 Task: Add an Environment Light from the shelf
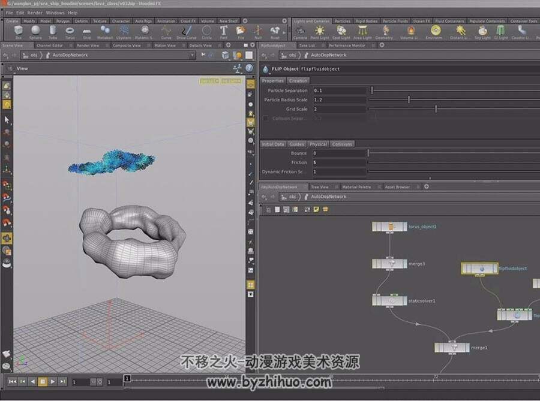point(434,32)
